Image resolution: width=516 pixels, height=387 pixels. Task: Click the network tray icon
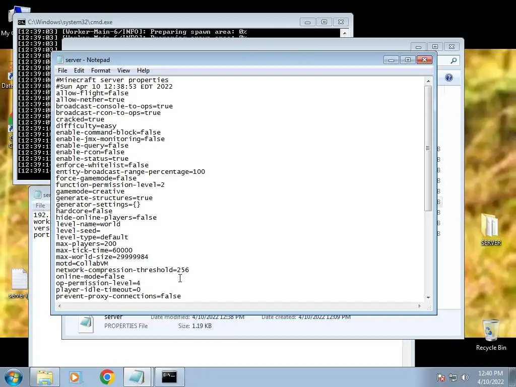click(x=453, y=377)
